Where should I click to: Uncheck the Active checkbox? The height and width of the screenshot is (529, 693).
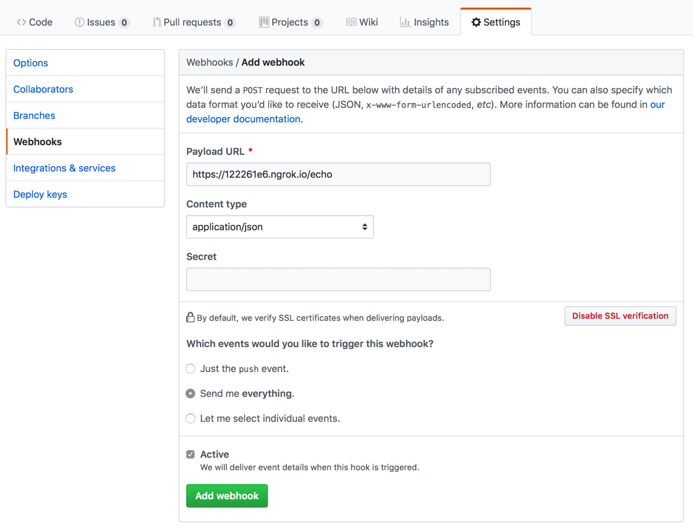190,454
